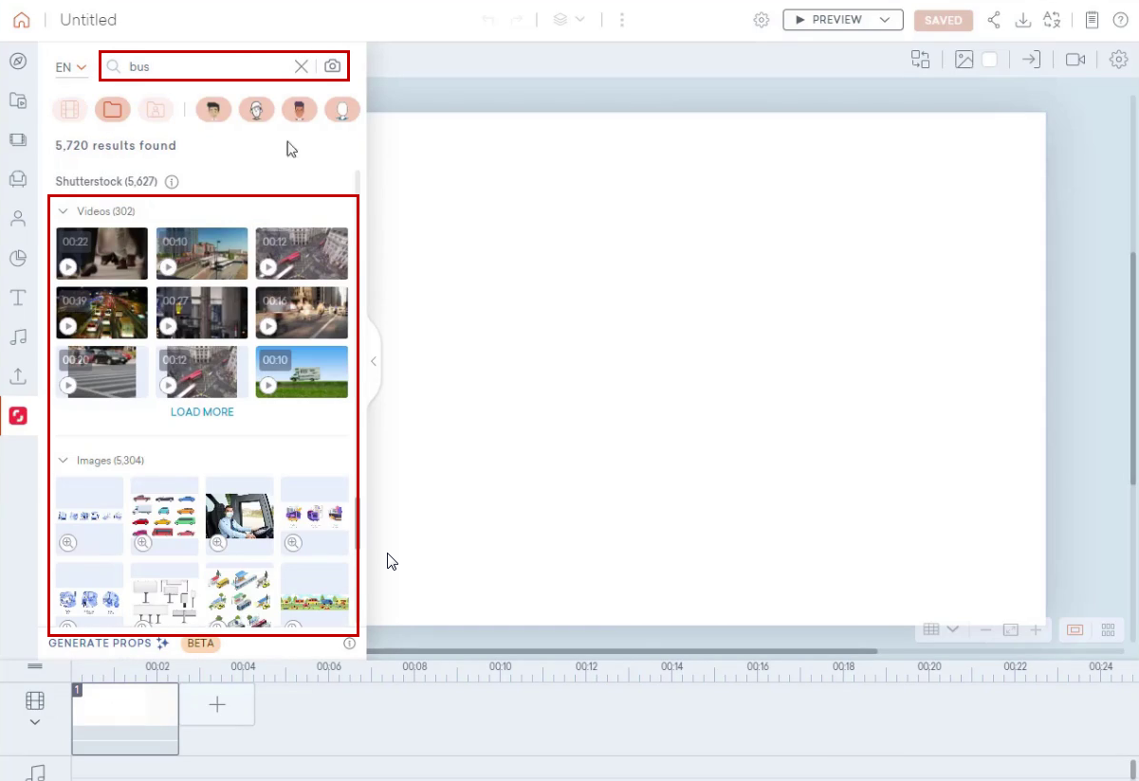Open scene settings gear on stage toolbar
This screenshot has height=781, width=1139.
point(1118,60)
